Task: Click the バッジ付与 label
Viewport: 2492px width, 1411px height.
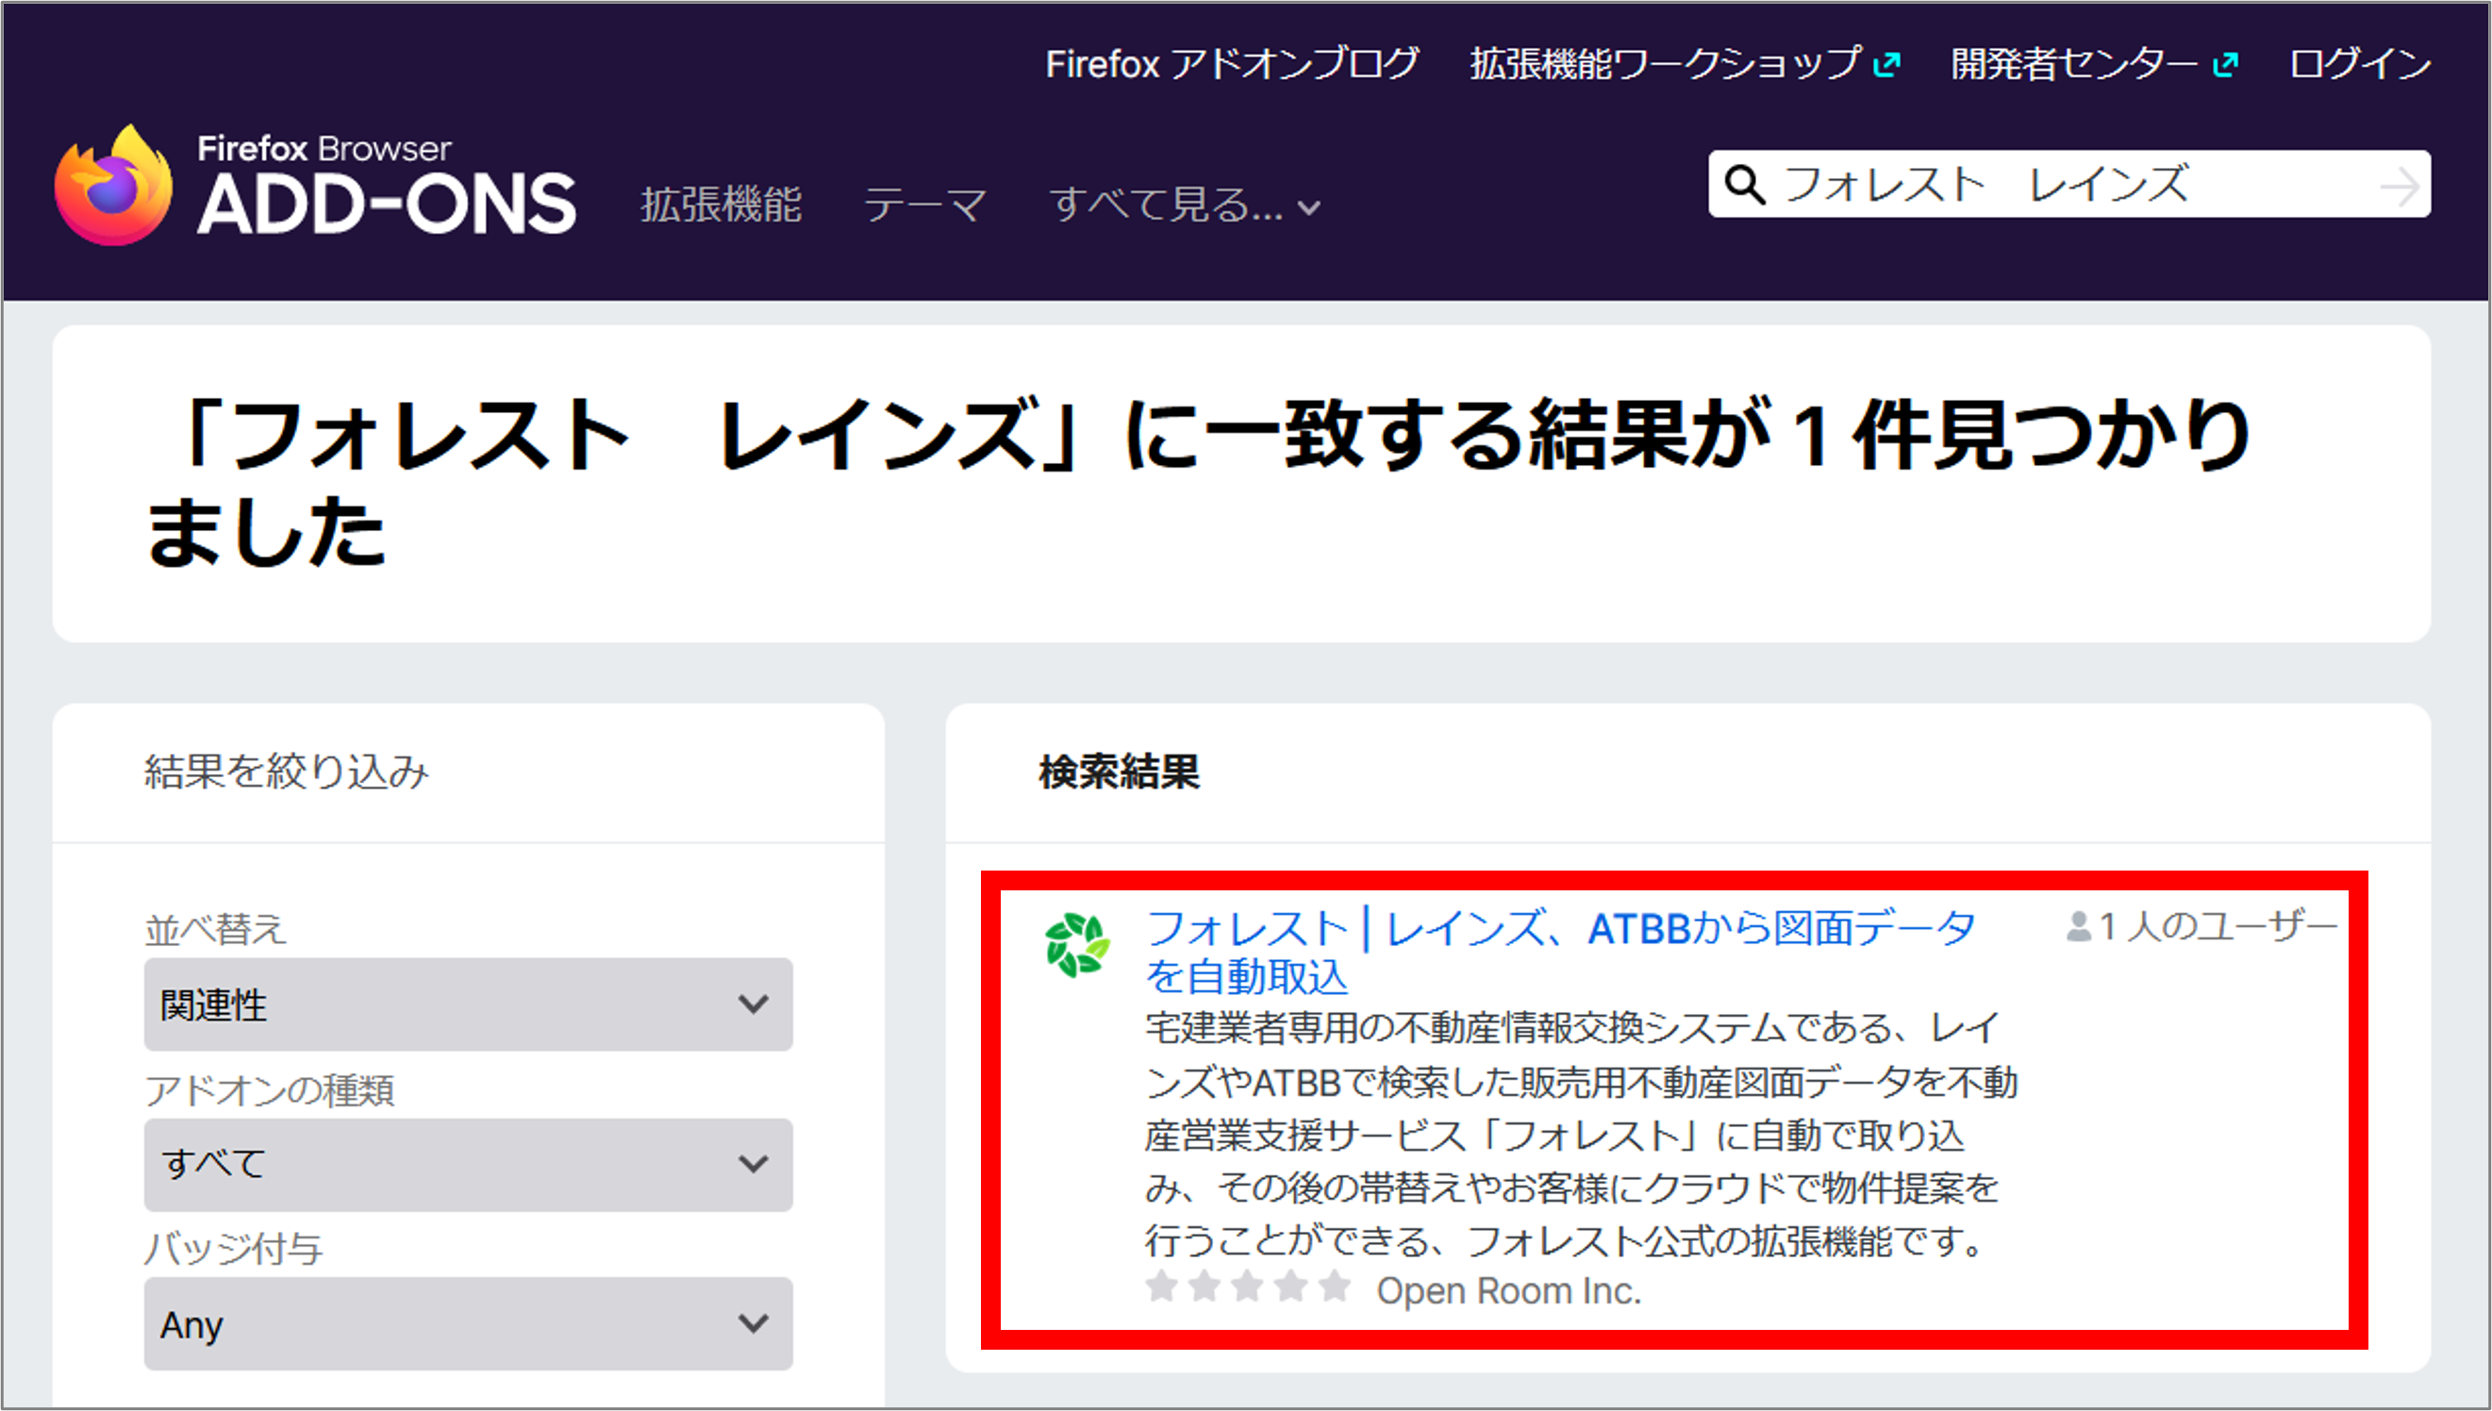Action: (x=234, y=1248)
